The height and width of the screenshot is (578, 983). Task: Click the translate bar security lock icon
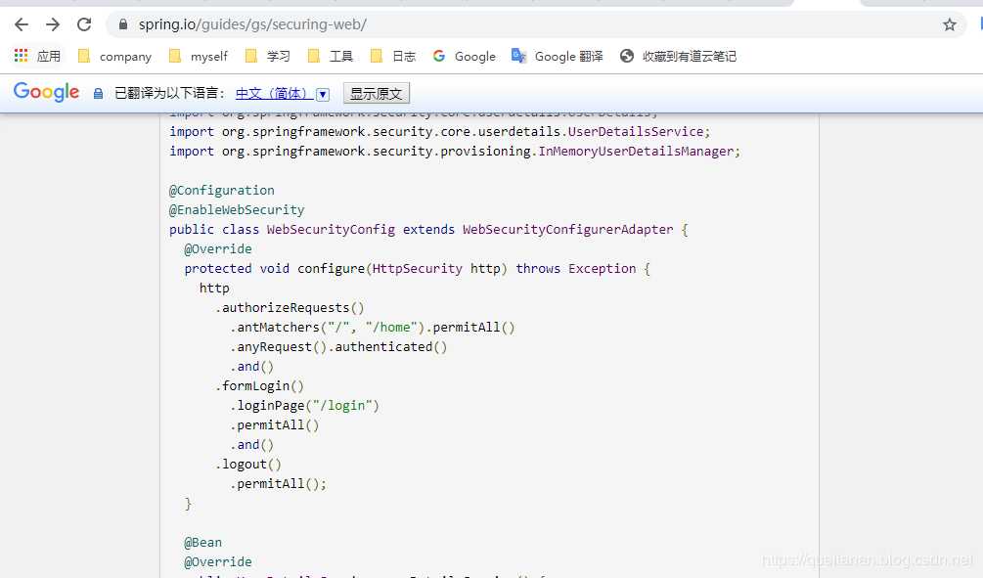(98, 94)
